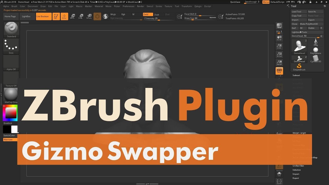Click the Solo icon
Image resolution: width=329 pixels, height=185 pixels.
279,174
